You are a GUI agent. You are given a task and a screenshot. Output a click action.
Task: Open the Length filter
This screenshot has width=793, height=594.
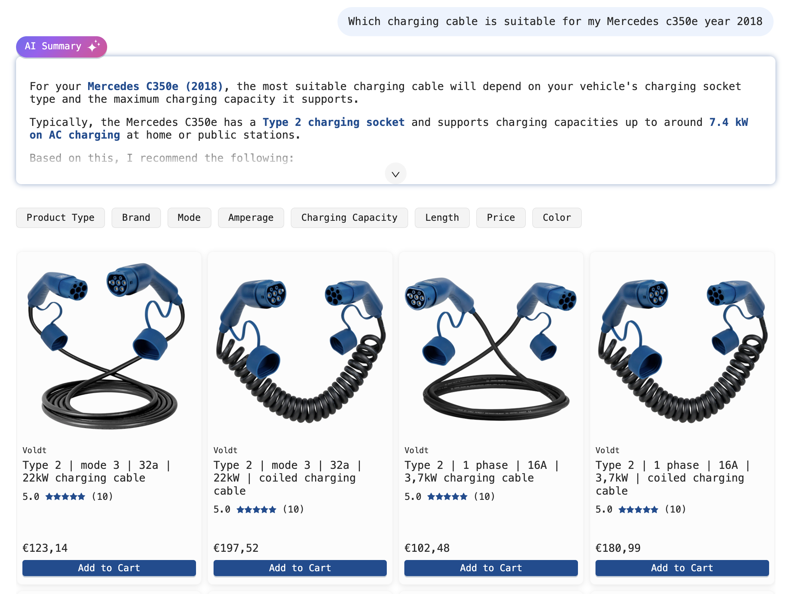[442, 217]
